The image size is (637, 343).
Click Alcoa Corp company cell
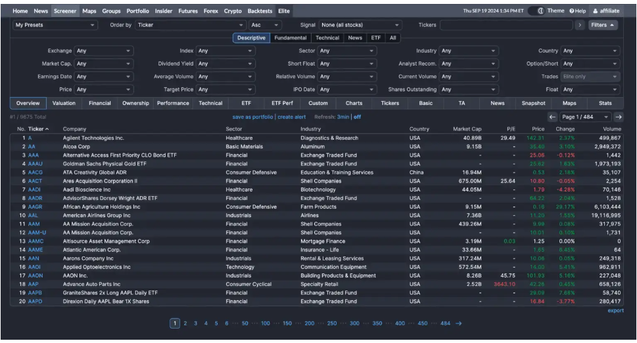click(x=76, y=147)
